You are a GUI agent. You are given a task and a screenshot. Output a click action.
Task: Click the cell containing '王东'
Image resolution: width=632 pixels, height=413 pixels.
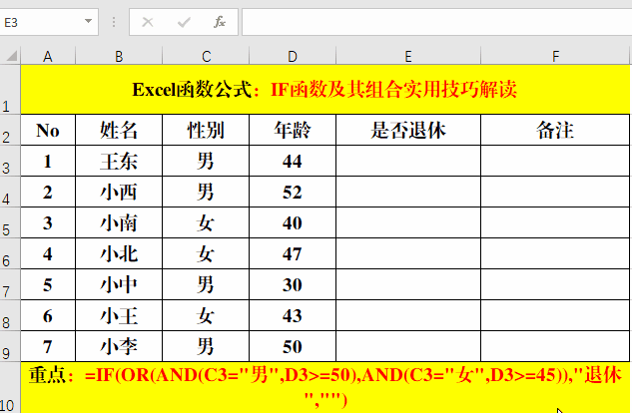pyautogui.click(x=119, y=161)
